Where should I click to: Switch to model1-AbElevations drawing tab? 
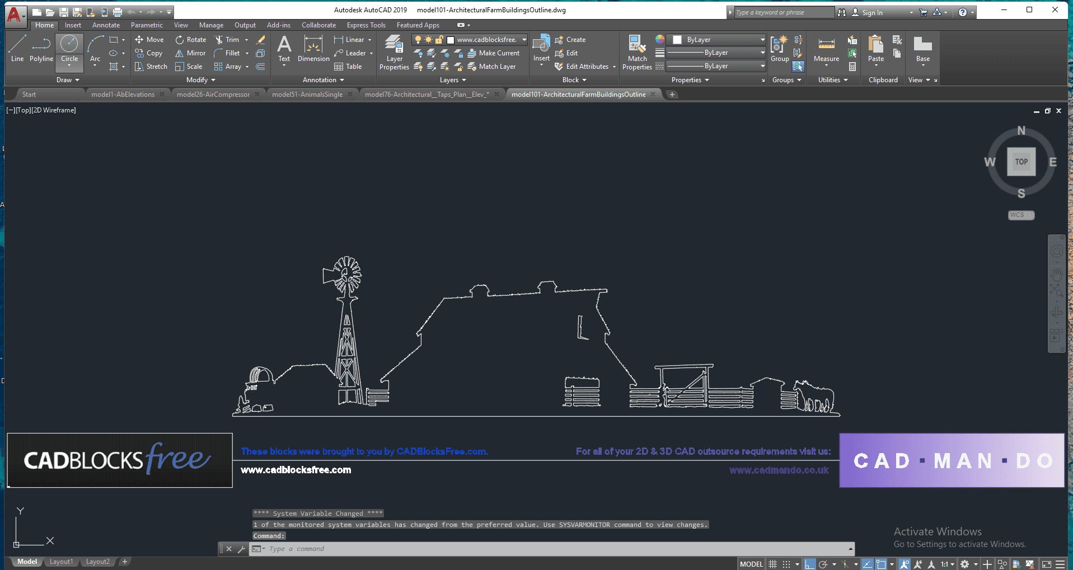(123, 95)
